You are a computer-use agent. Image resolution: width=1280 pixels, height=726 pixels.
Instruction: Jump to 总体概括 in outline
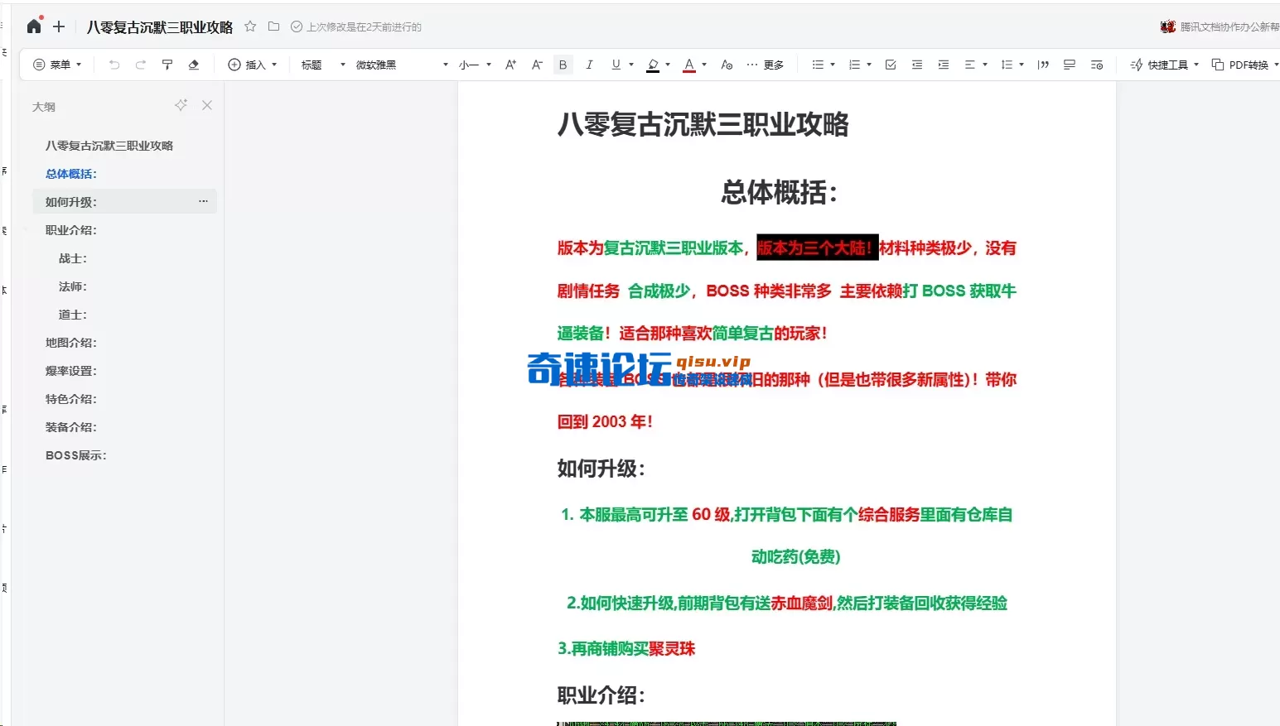point(71,174)
